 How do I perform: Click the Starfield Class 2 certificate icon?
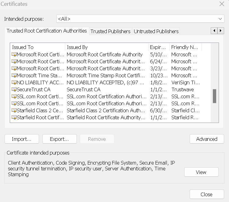(x=14, y=110)
